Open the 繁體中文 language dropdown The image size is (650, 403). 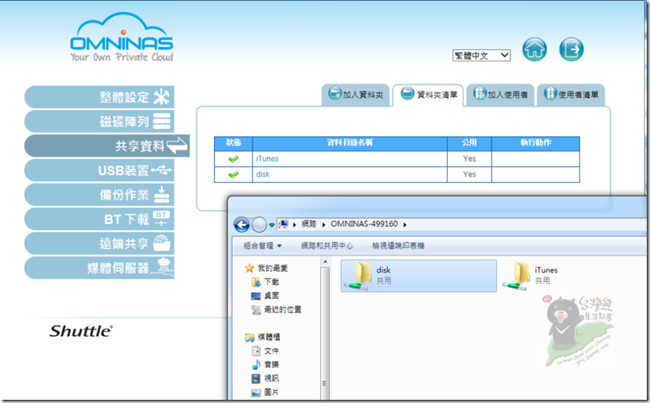point(481,56)
